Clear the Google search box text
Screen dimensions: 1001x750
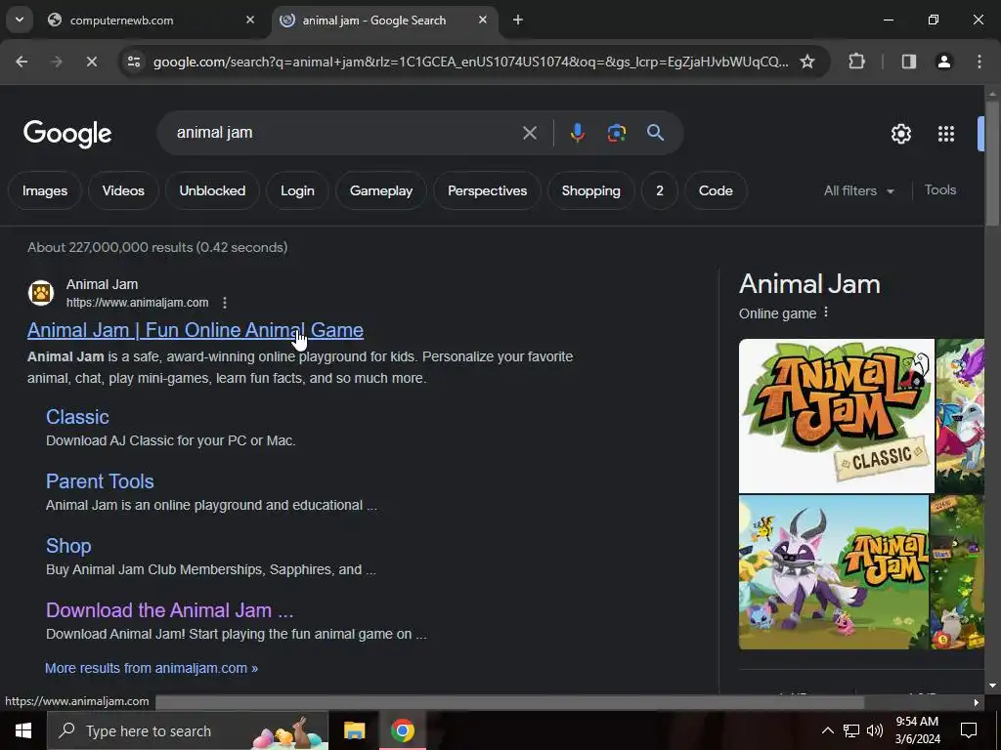coord(529,133)
